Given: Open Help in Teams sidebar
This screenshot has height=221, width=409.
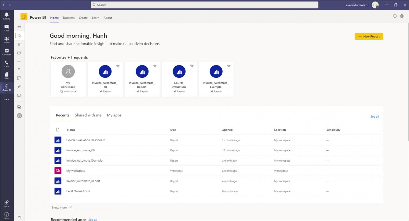Looking at the screenshot, I should click(x=6, y=216).
